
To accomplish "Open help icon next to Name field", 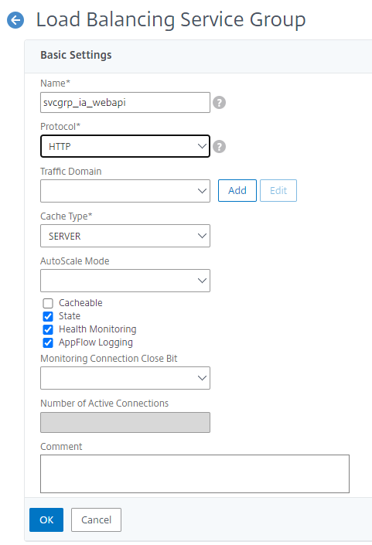I will [219, 103].
